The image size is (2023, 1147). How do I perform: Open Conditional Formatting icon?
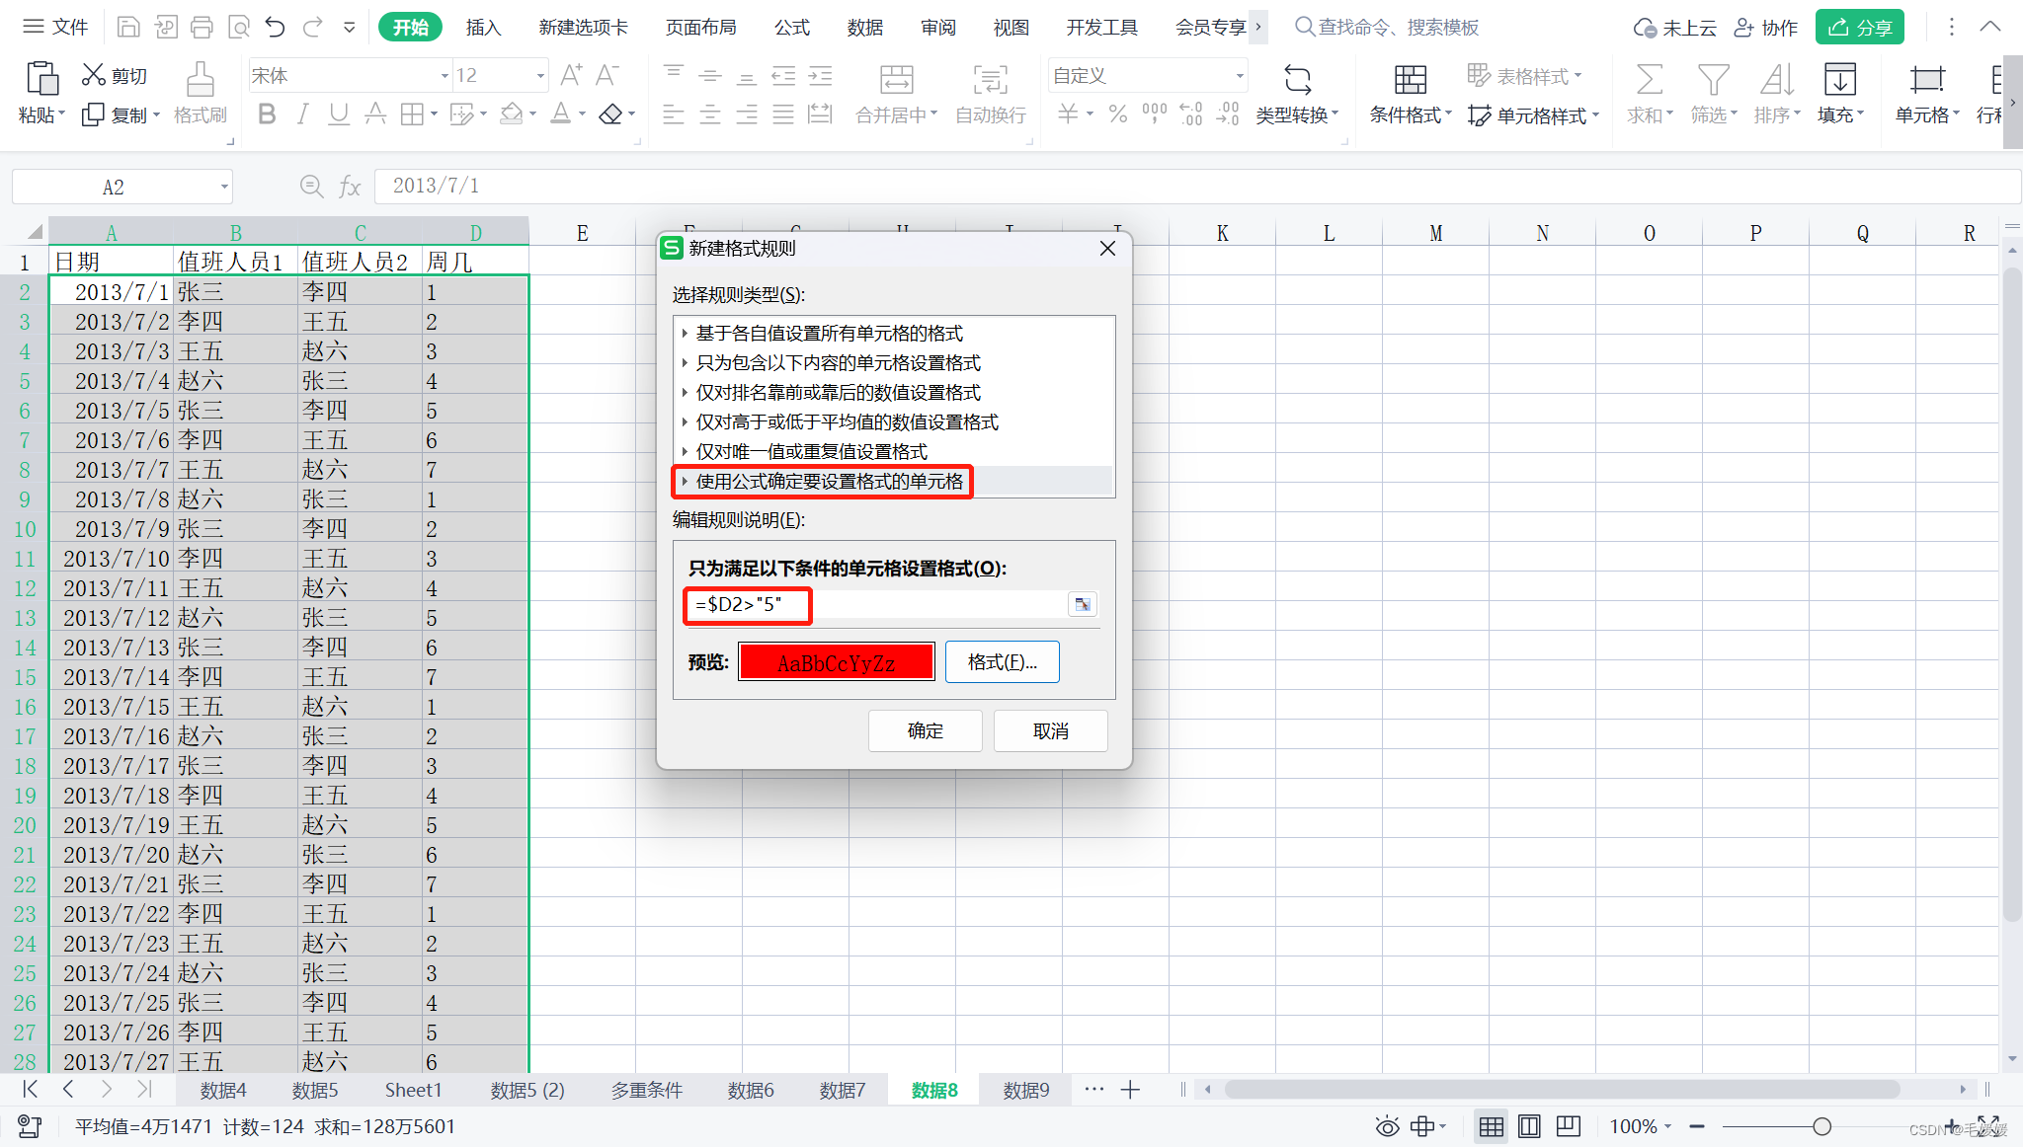tap(1410, 81)
